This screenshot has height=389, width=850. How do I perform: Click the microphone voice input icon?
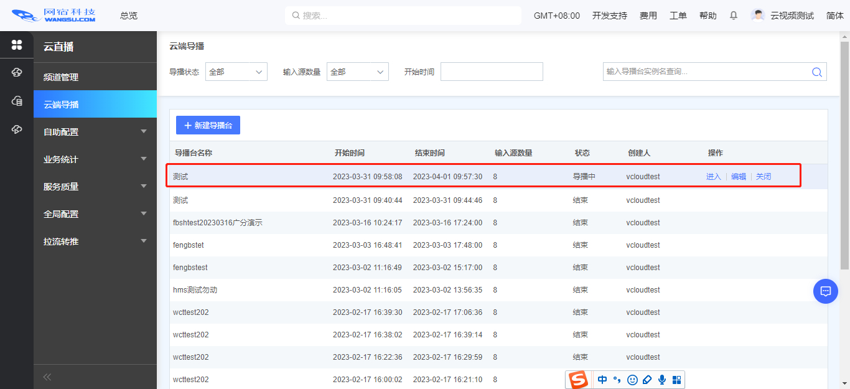point(662,380)
